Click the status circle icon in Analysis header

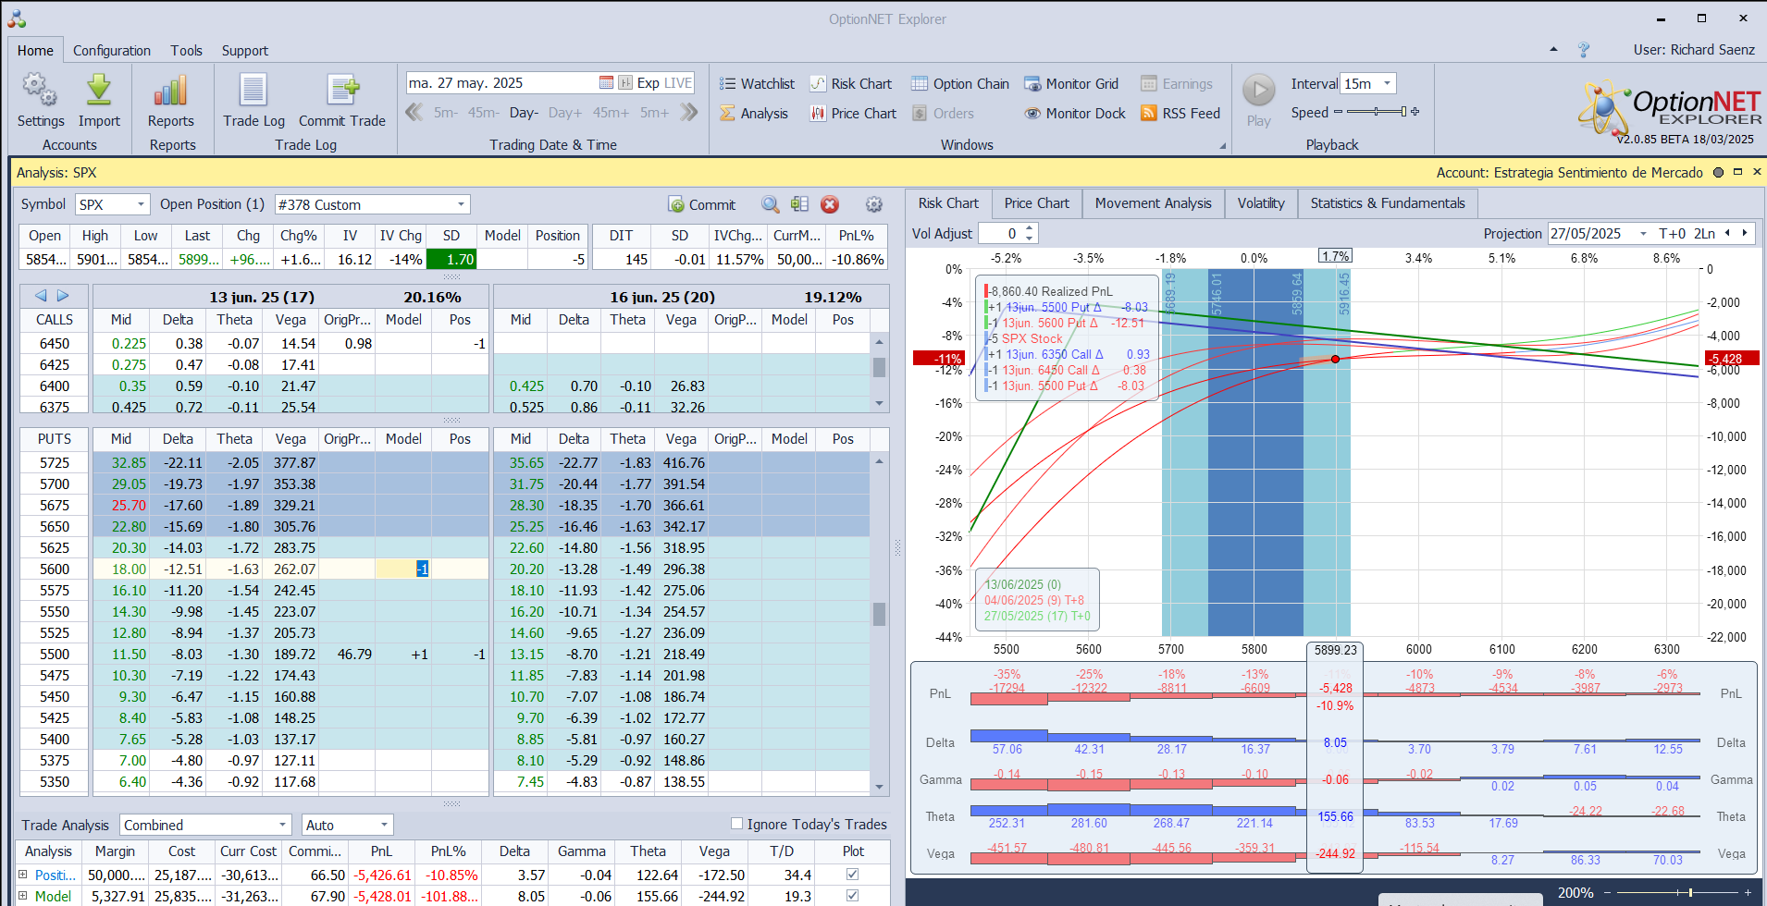(x=1718, y=173)
